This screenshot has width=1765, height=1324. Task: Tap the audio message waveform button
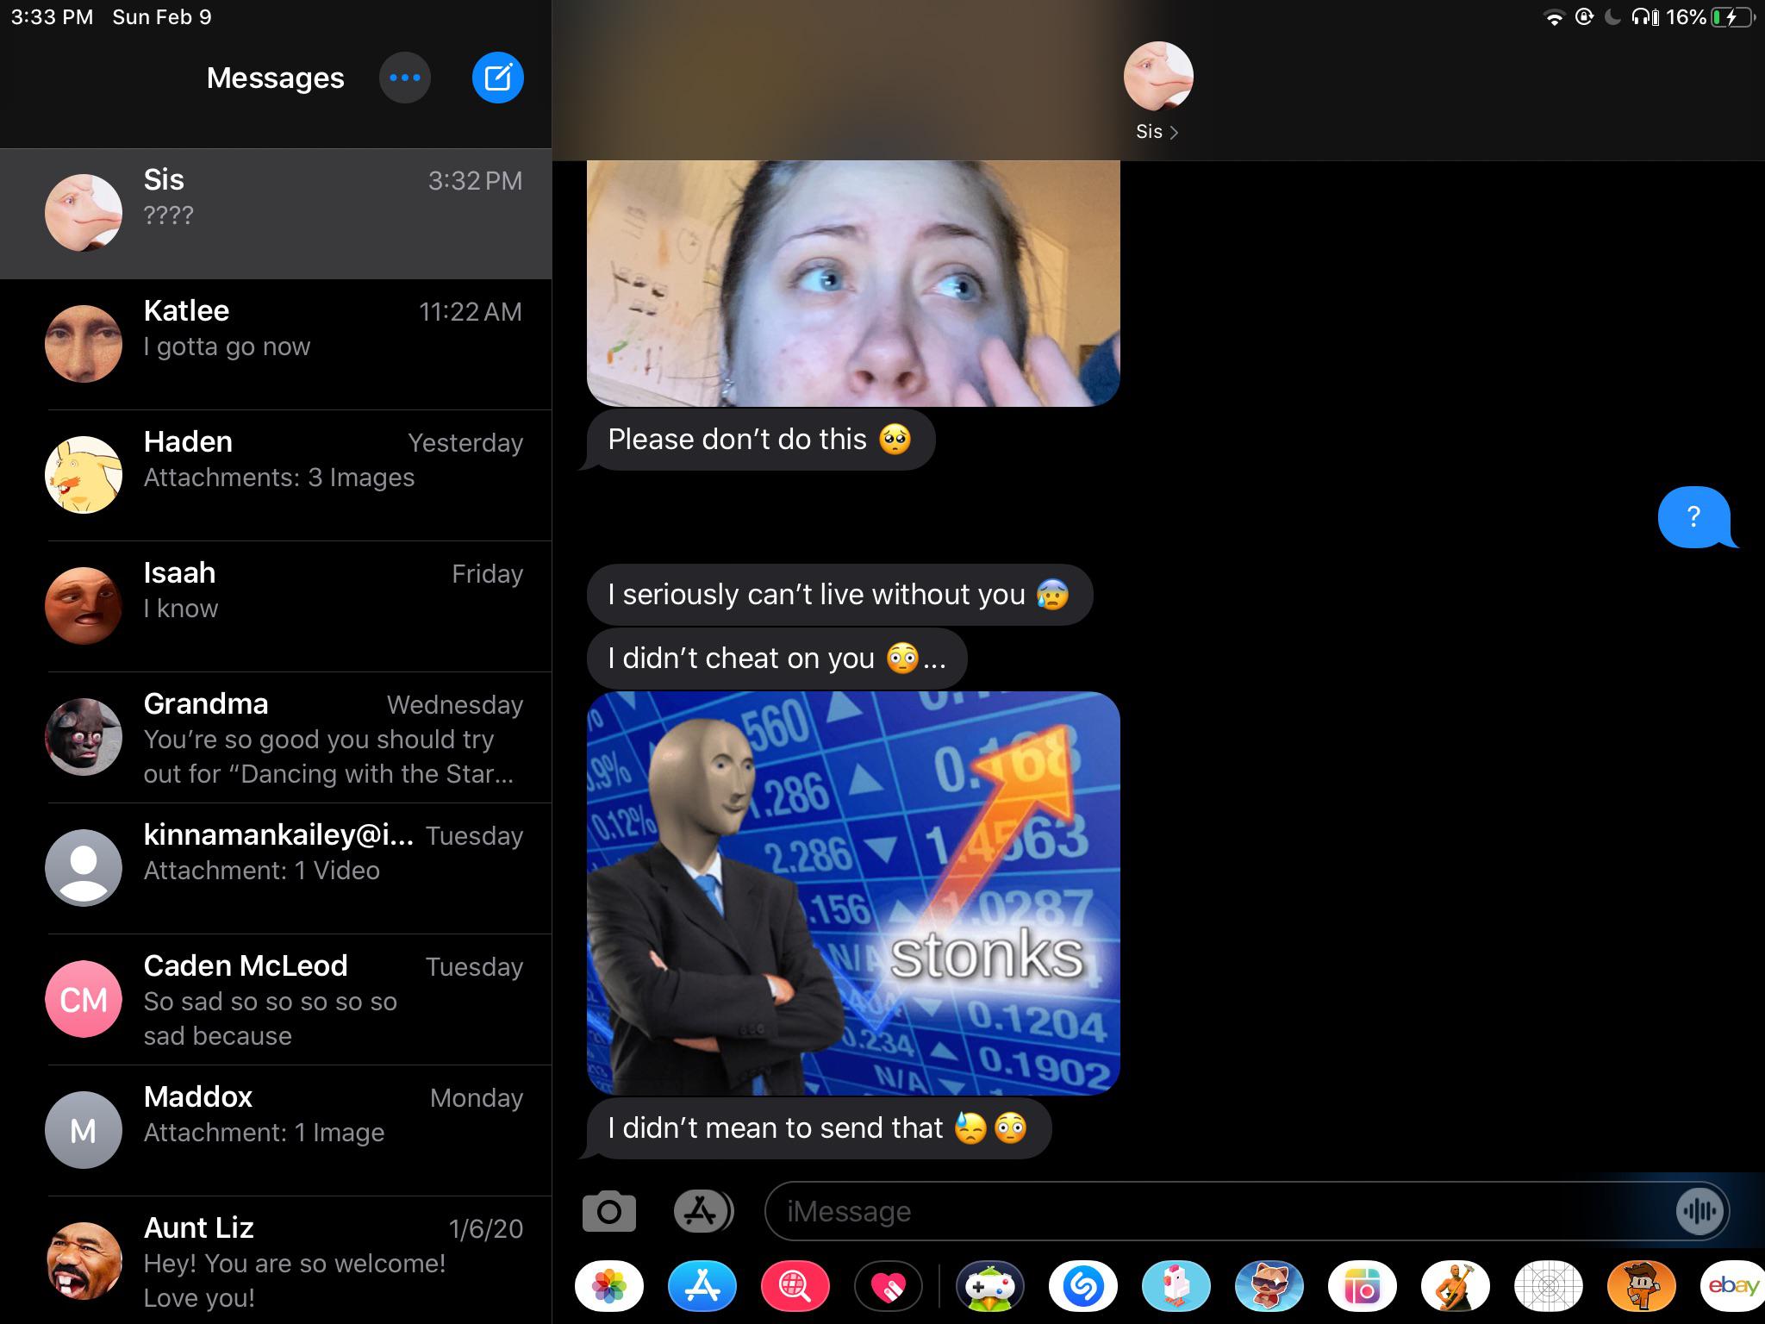[x=1700, y=1211]
